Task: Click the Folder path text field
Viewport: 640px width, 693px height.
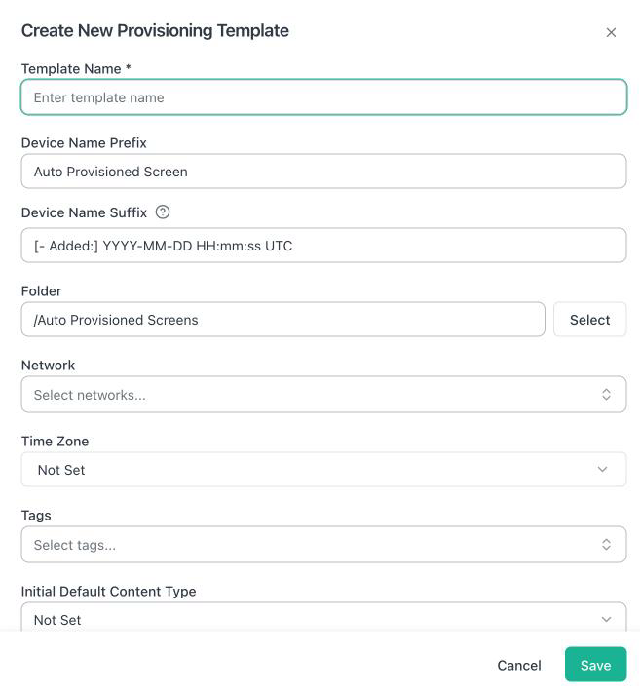Action: (x=283, y=319)
